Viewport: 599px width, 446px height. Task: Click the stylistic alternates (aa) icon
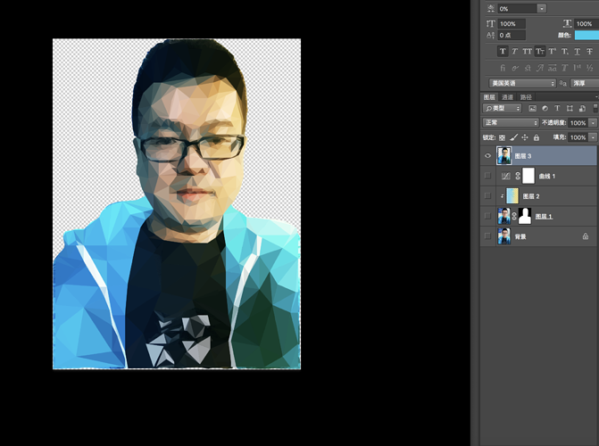click(x=553, y=68)
